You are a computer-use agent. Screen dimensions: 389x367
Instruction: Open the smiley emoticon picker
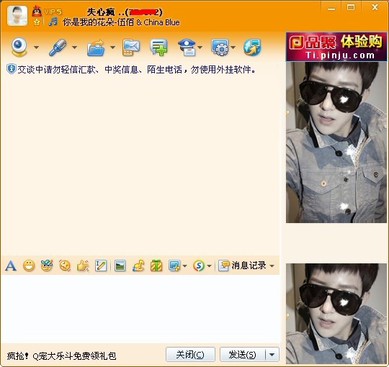pos(29,266)
